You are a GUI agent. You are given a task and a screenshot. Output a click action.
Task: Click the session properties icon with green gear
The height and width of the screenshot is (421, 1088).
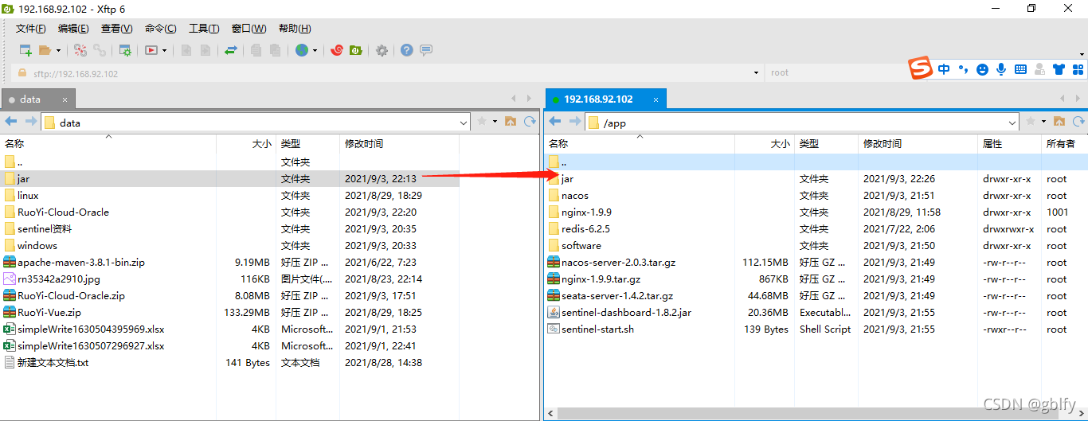(125, 50)
